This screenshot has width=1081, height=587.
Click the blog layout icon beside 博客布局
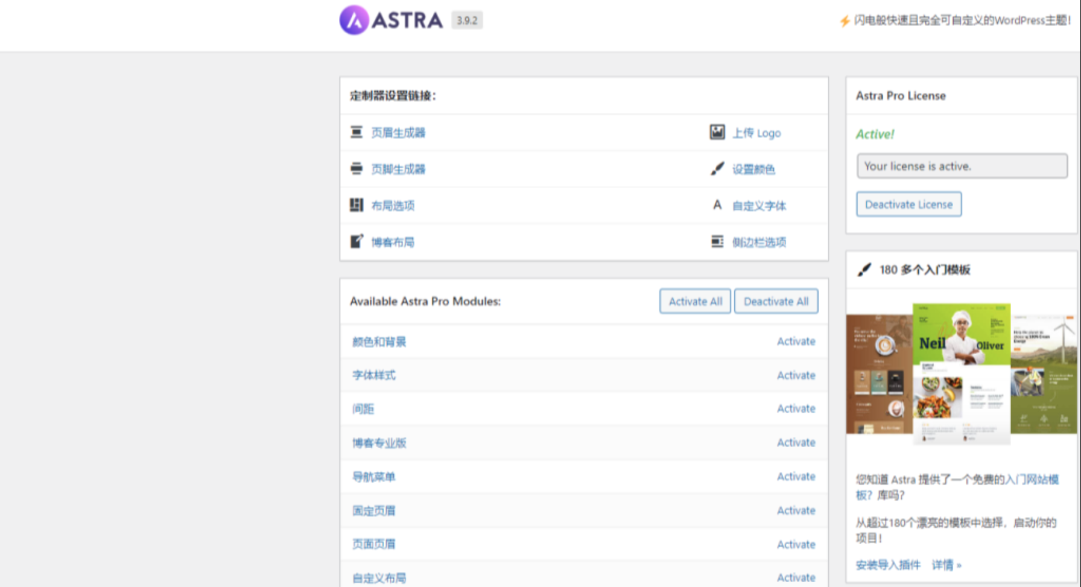coord(356,241)
